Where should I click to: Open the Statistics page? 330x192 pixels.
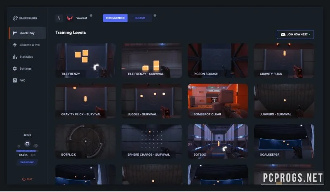pos(27,56)
